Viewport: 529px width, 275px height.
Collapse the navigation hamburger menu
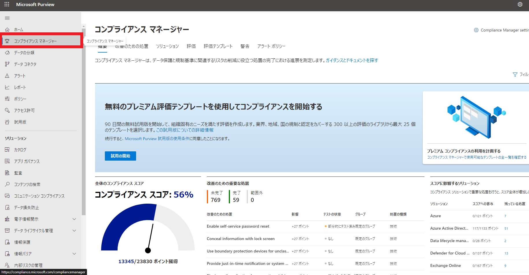7,18
